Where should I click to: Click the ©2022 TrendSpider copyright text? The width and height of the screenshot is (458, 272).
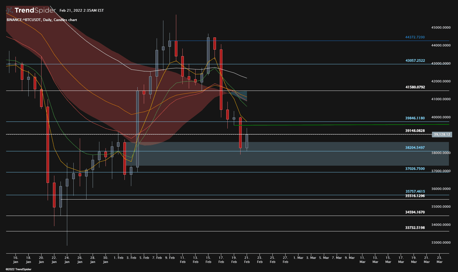coord(19,269)
